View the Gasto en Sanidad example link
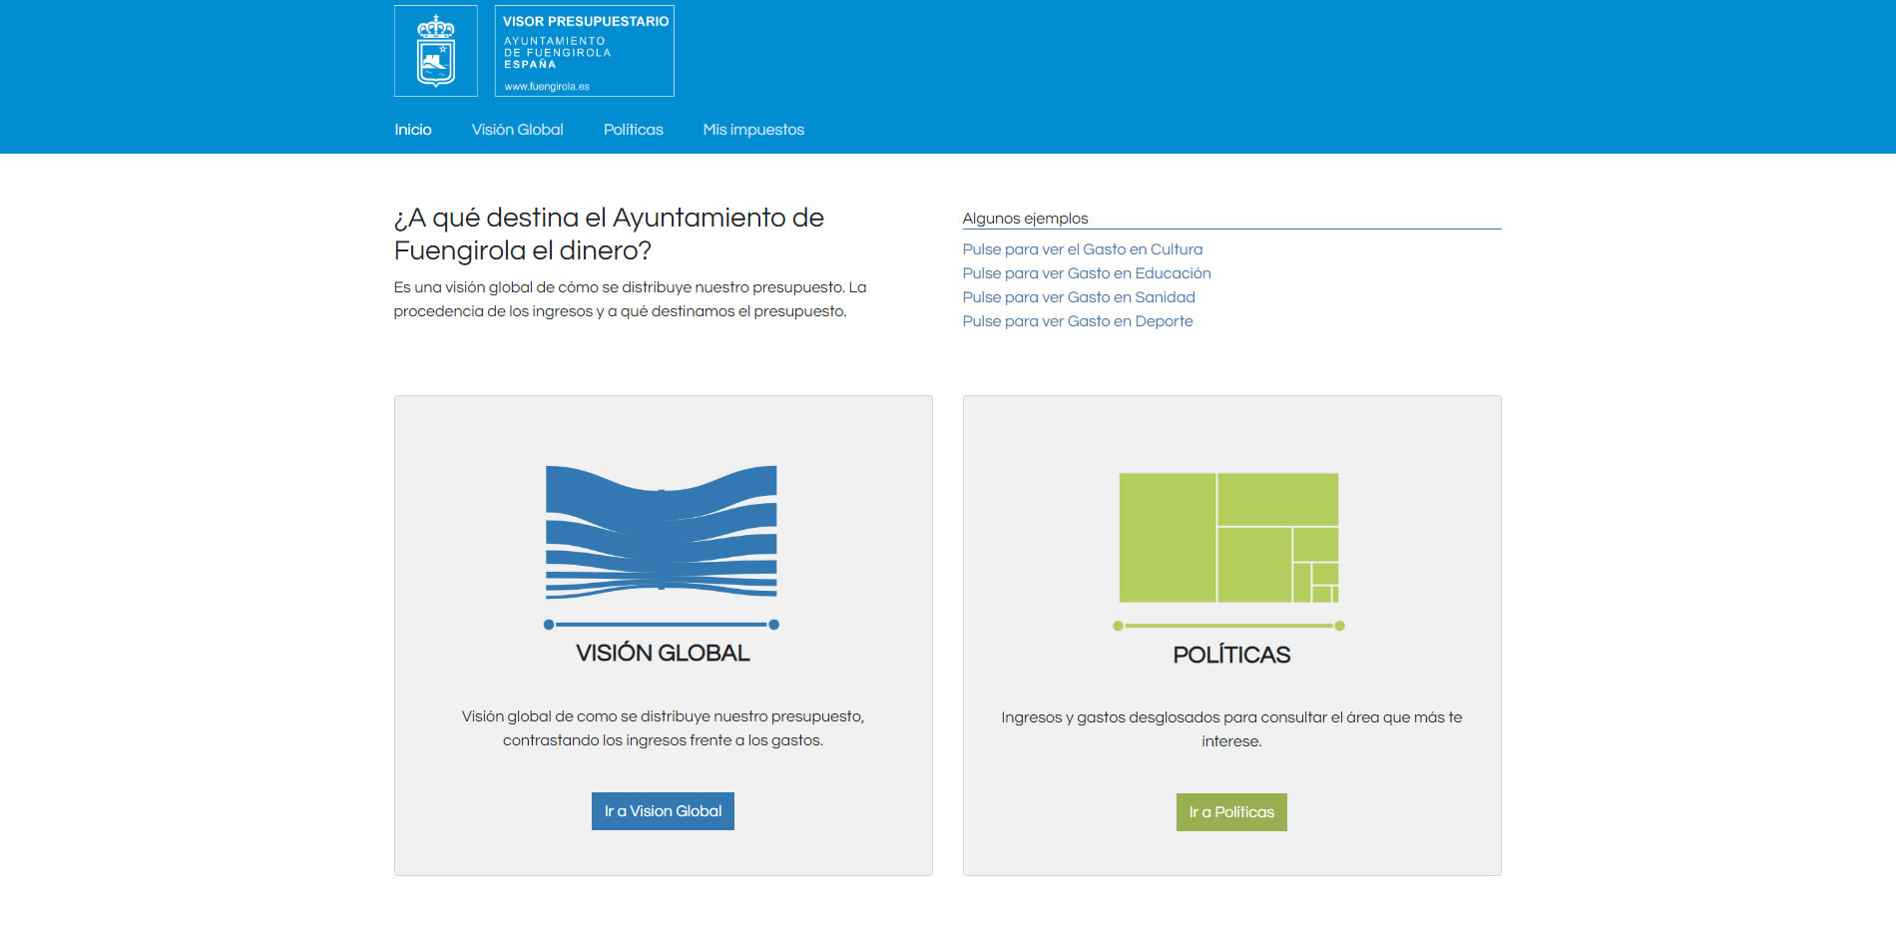The height and width of the screenshot is (930, 1896). click(1078, 297)
